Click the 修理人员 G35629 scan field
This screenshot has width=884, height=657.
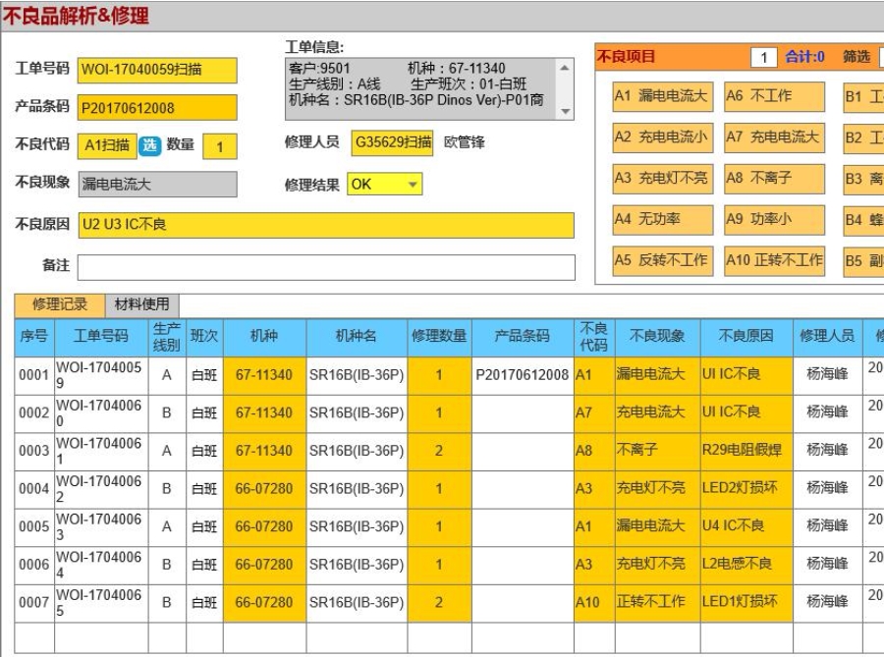coord(392,143)
